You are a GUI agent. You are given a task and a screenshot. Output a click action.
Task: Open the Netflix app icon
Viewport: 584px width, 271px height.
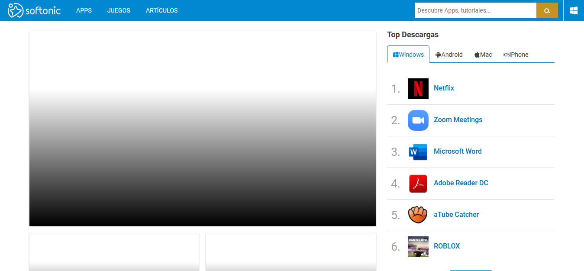click(418, 89)
